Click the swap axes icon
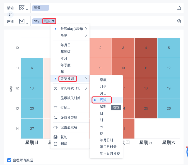188x165 pixels. [10, 14]
